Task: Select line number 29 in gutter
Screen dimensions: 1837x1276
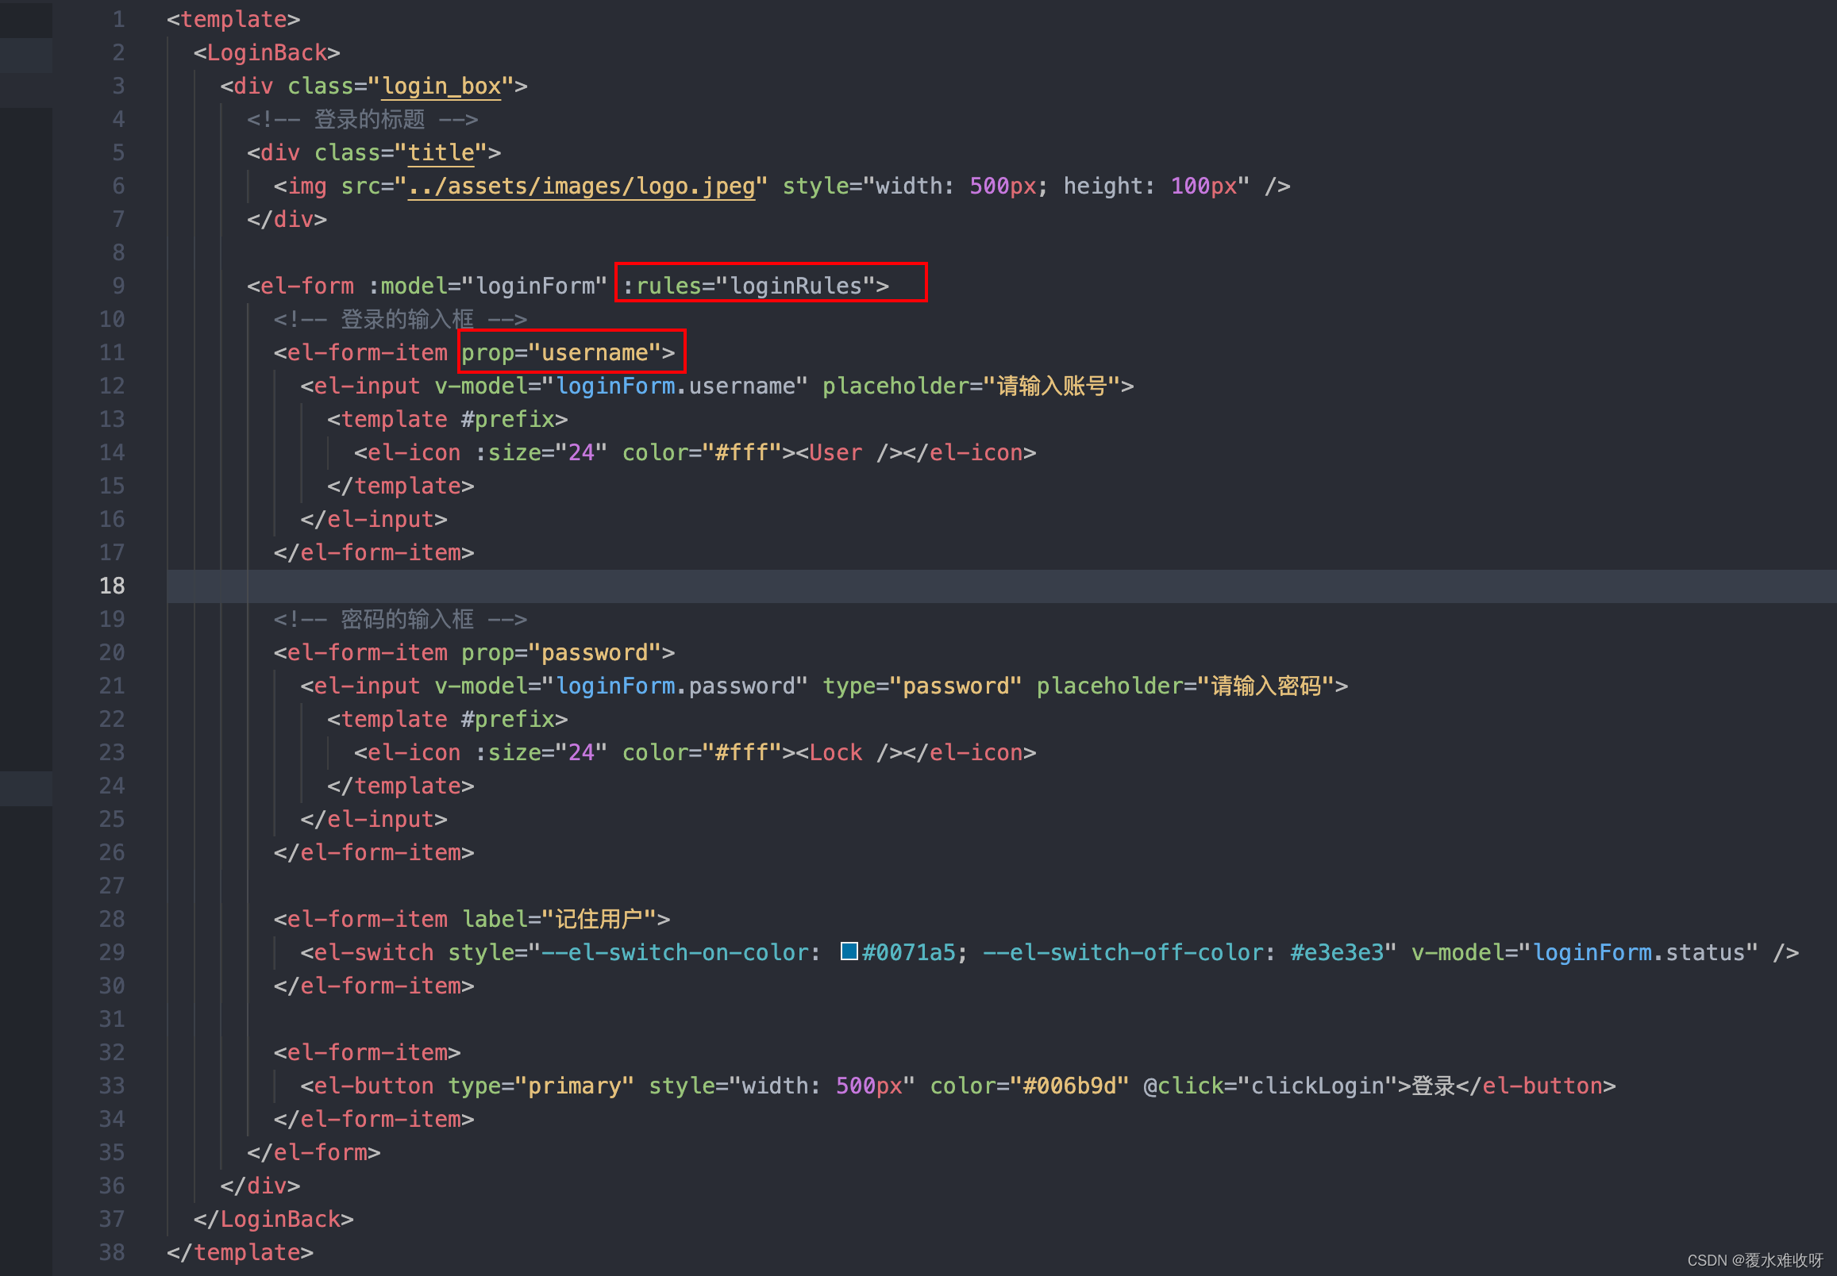Action: tap(112, 952)
